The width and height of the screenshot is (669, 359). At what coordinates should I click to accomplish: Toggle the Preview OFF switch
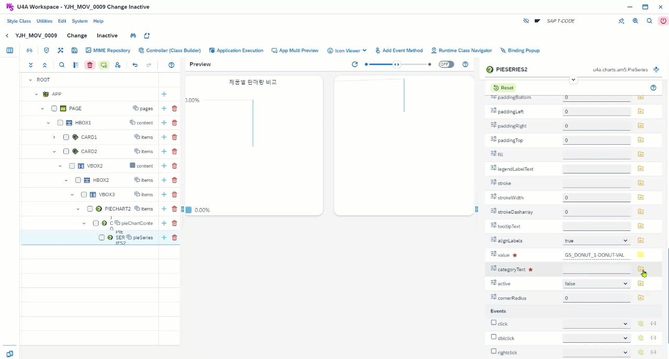coord(446,64)
